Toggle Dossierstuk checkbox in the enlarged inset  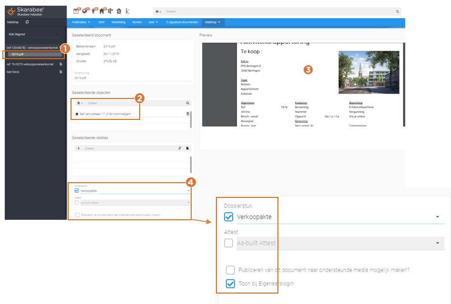[x=229, y=217]
